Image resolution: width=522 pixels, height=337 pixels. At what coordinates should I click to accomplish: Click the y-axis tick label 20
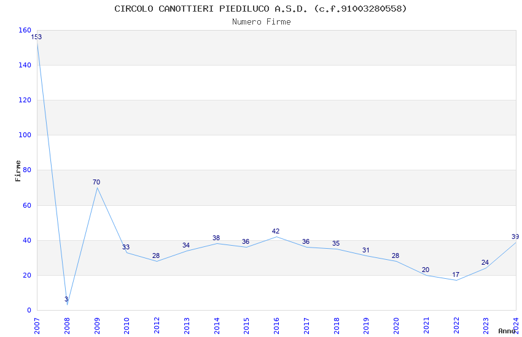(27, 275)
